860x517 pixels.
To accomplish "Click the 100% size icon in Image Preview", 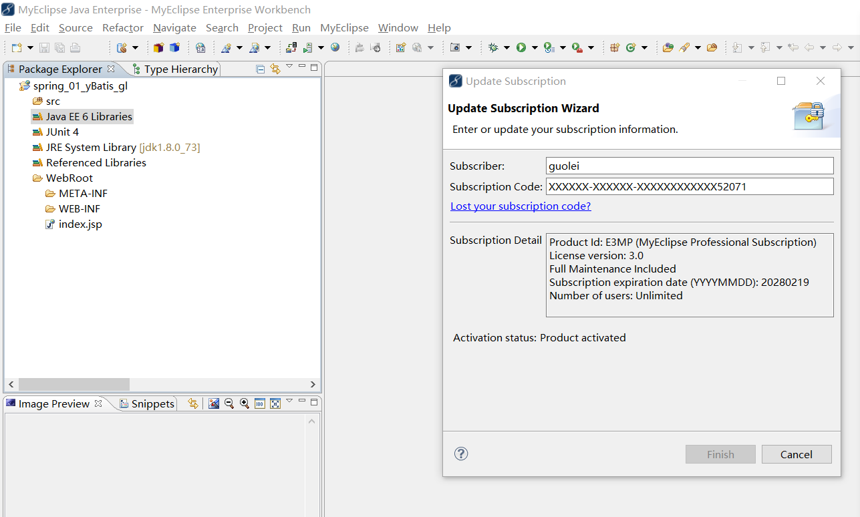I will (260, 403).
